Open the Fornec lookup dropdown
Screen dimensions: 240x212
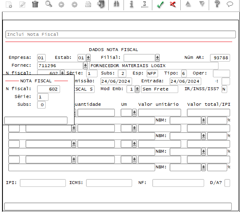85,66
